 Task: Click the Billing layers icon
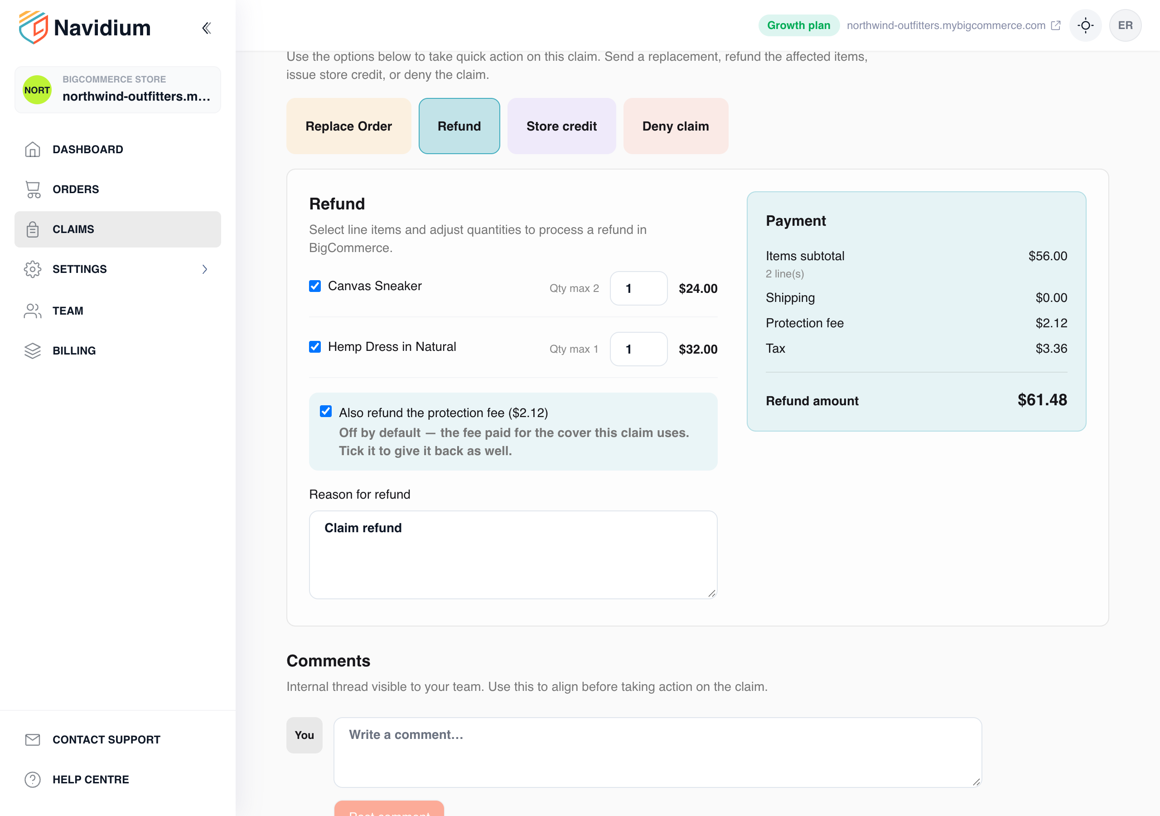[32, 351]
